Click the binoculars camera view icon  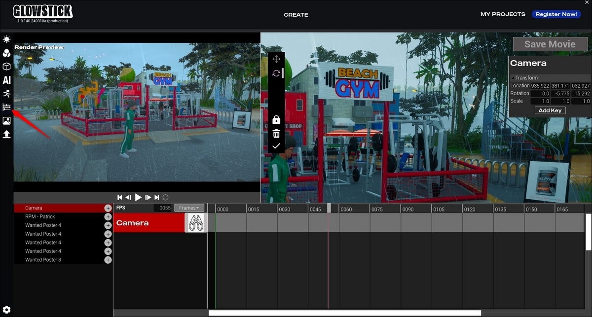coord(196,222)
